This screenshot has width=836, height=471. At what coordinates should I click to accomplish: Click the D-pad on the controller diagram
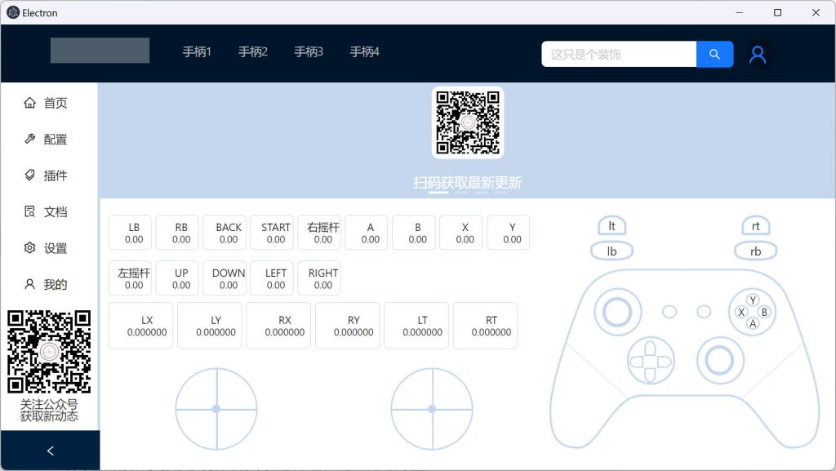651,362
